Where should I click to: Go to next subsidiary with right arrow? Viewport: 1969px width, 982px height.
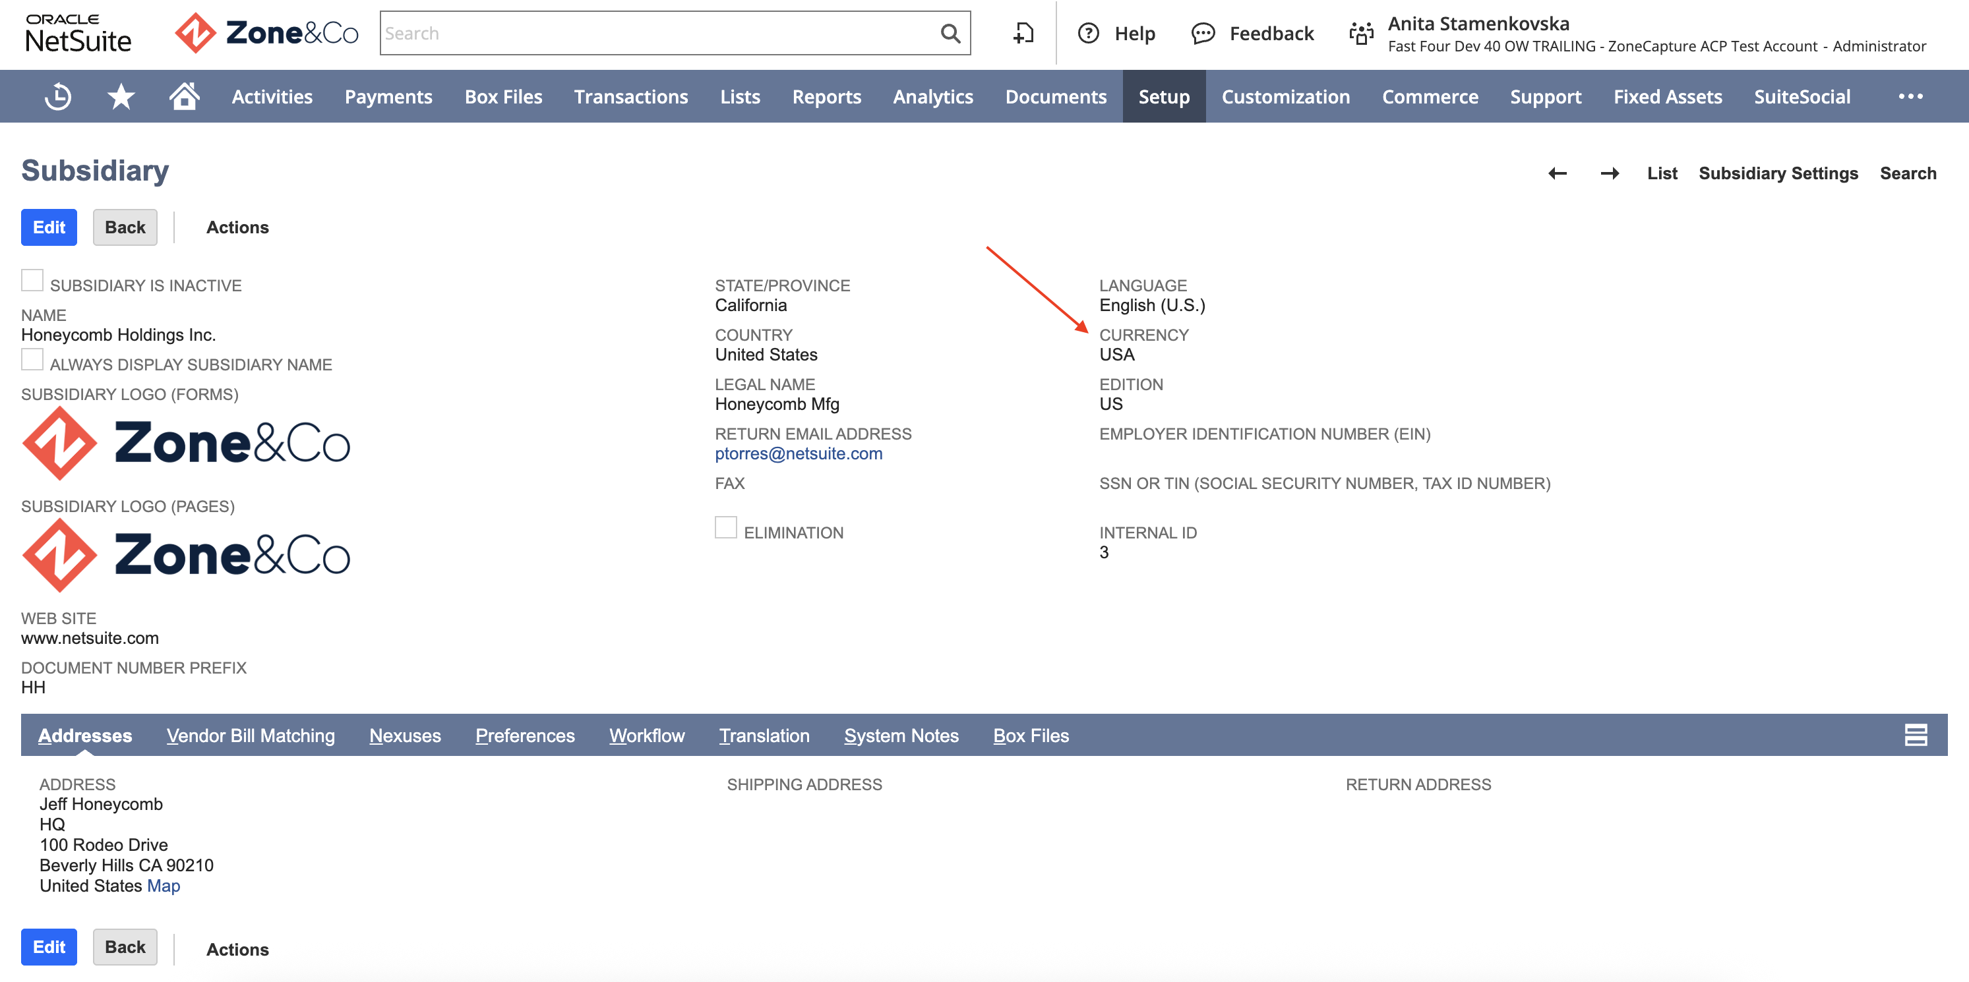coord(1610,173)
